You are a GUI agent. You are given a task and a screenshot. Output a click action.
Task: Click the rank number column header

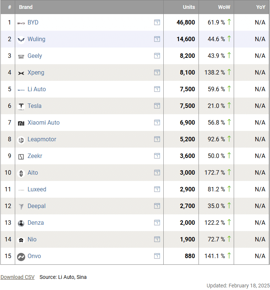pyautogui.click(x=10, y=7)
